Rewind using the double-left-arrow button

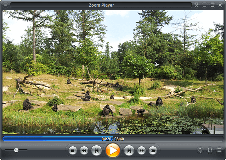pyautogui.click(x=84, y=150)
